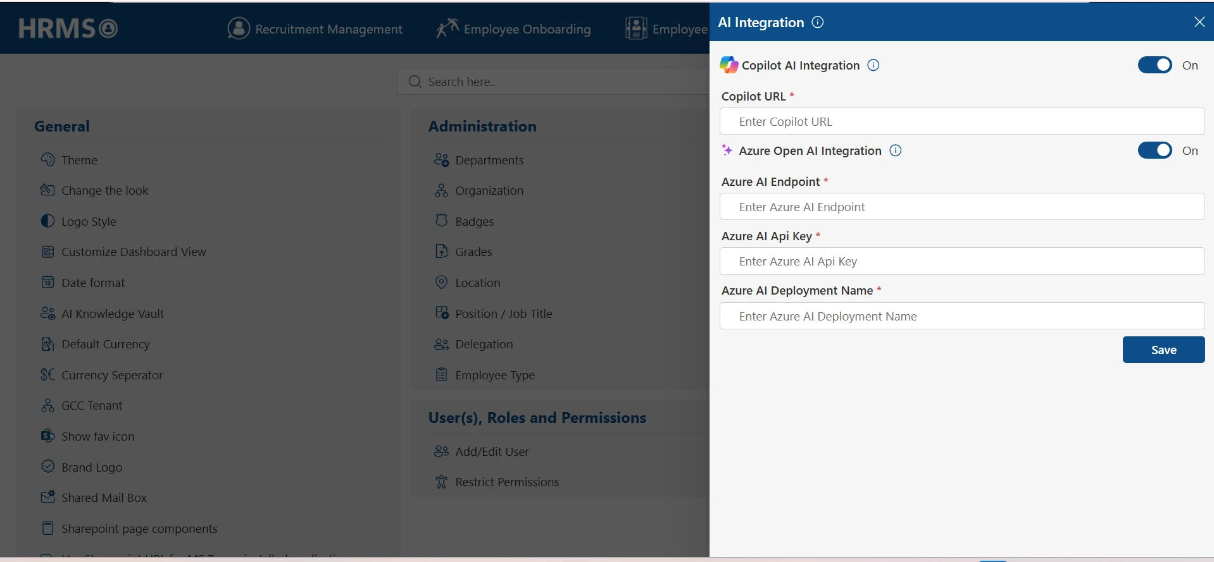The image size is (1214, 562).
Task: Click the Default Currency icon
Action: 47,344
